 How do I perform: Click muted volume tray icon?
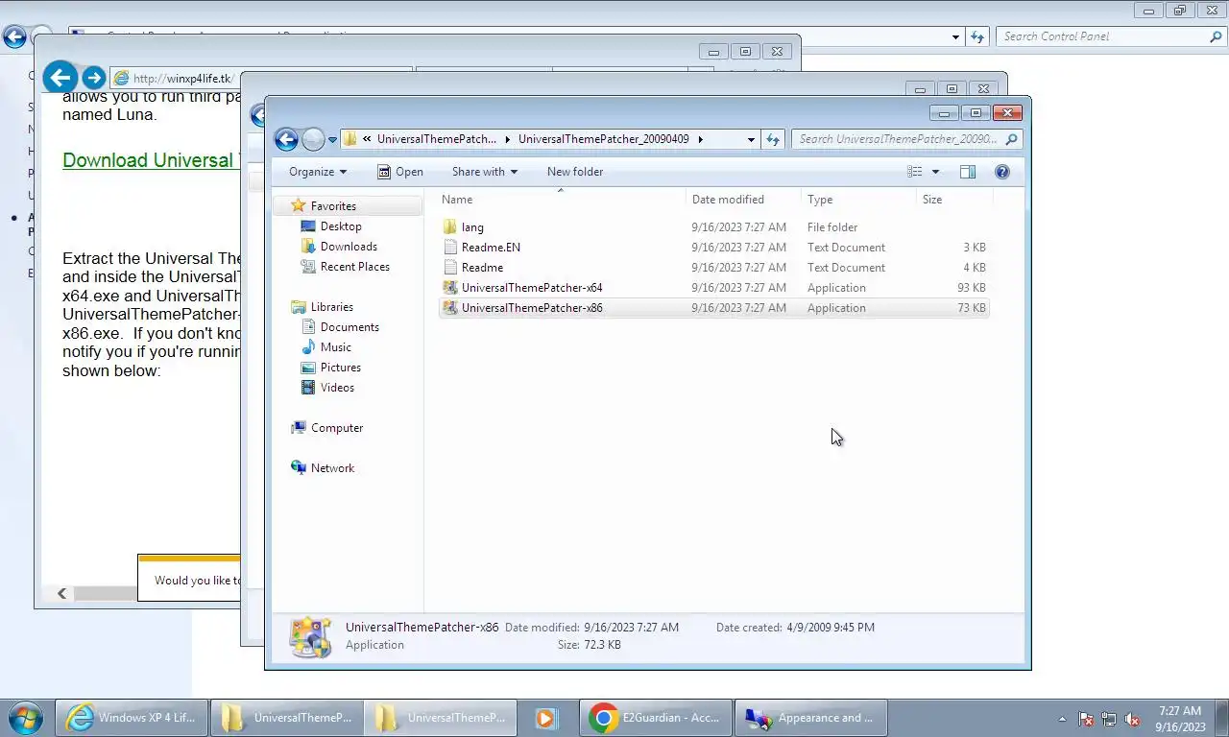(1132, 719)
